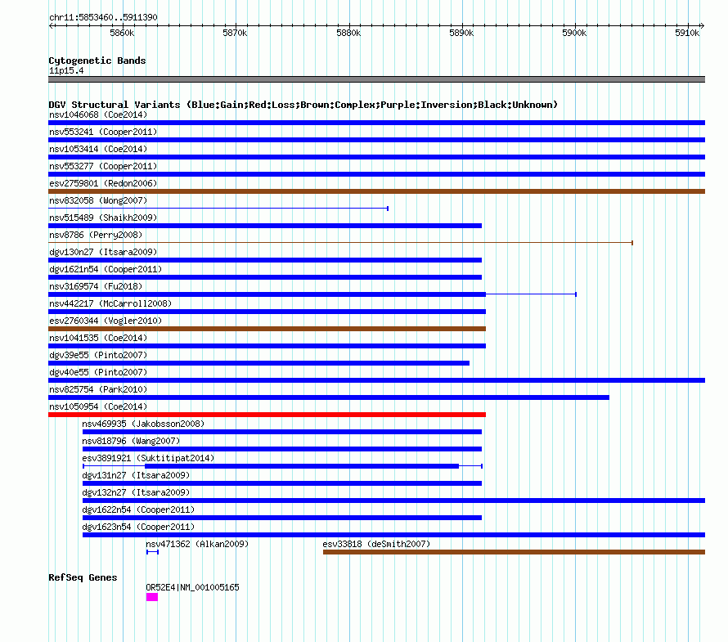Open esv3891921 (Suktitipat2014) label

click(x=148, y=458)
